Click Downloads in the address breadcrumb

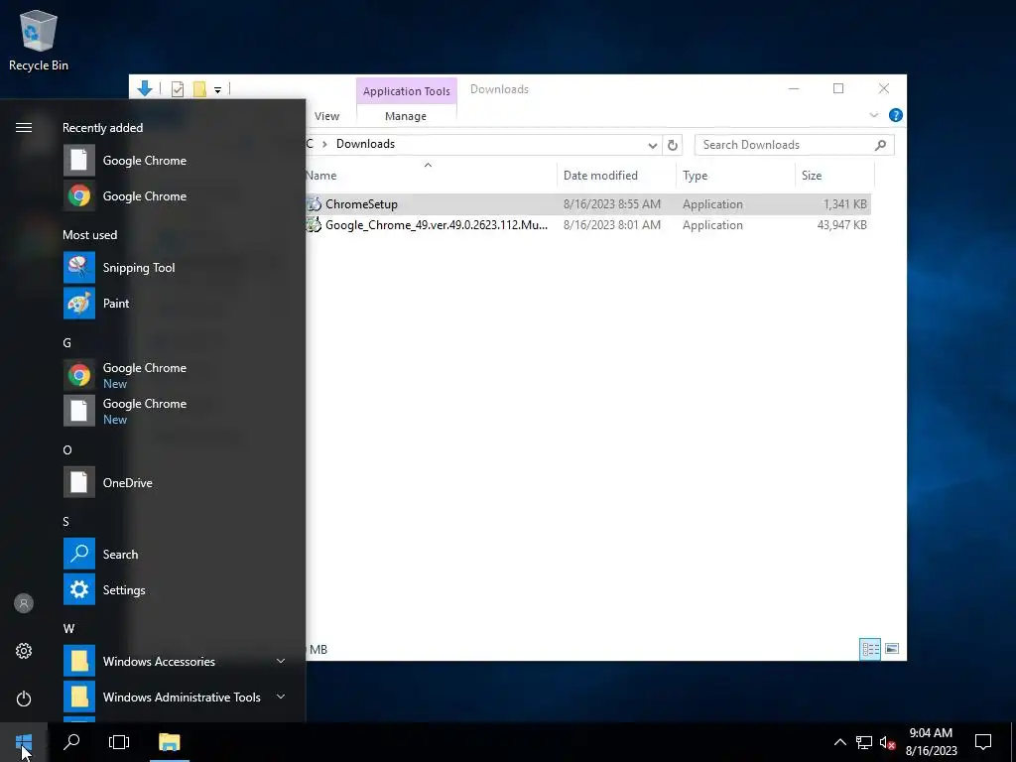[x=365, y=144]
